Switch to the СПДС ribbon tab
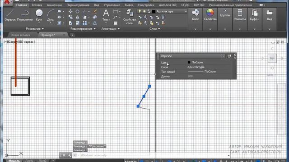The width and height of the screenshot is (289, 162). tap(185, 5)
